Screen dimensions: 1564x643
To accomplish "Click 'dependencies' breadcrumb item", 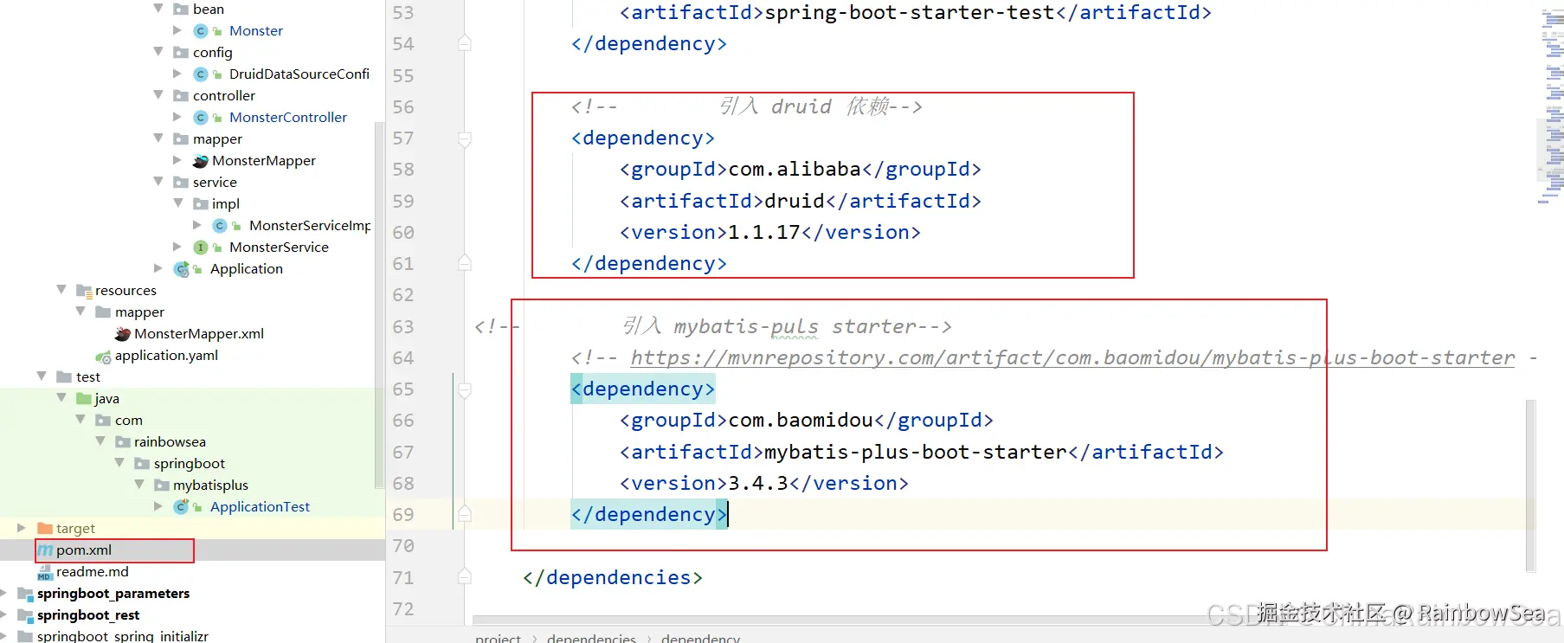I will point(591,638).
